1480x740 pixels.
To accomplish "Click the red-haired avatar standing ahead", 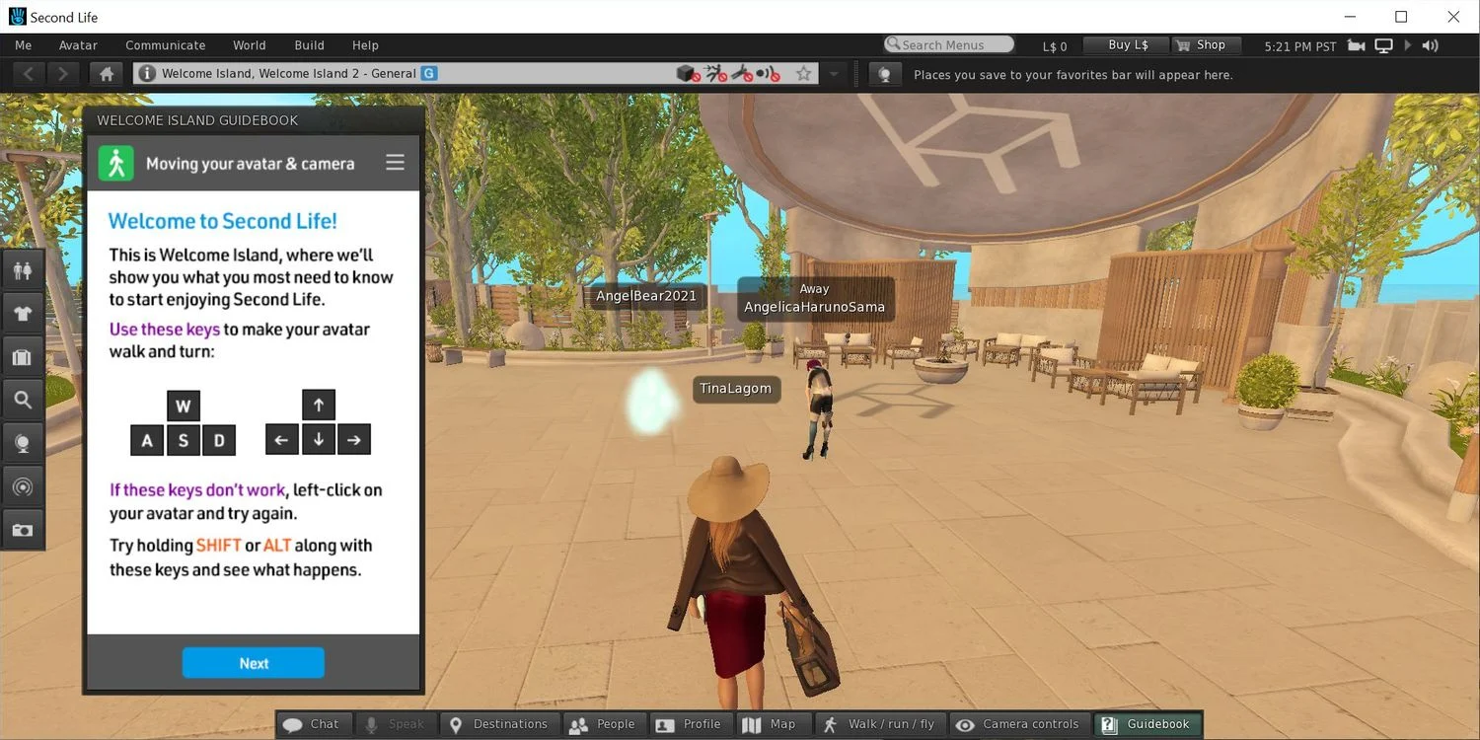I will pyautogui.click(x=817, y=410).
